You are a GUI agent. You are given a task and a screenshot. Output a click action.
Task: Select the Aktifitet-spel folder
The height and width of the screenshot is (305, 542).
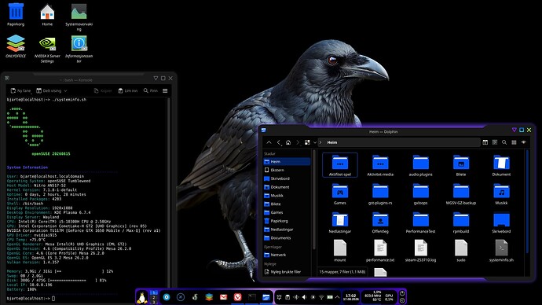(340, 165)
